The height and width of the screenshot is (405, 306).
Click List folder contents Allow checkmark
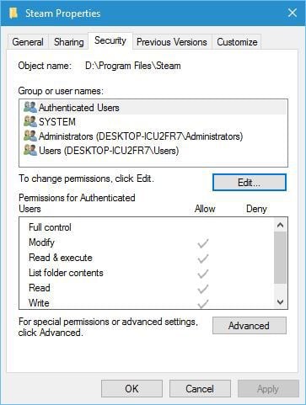click(203, 274)
